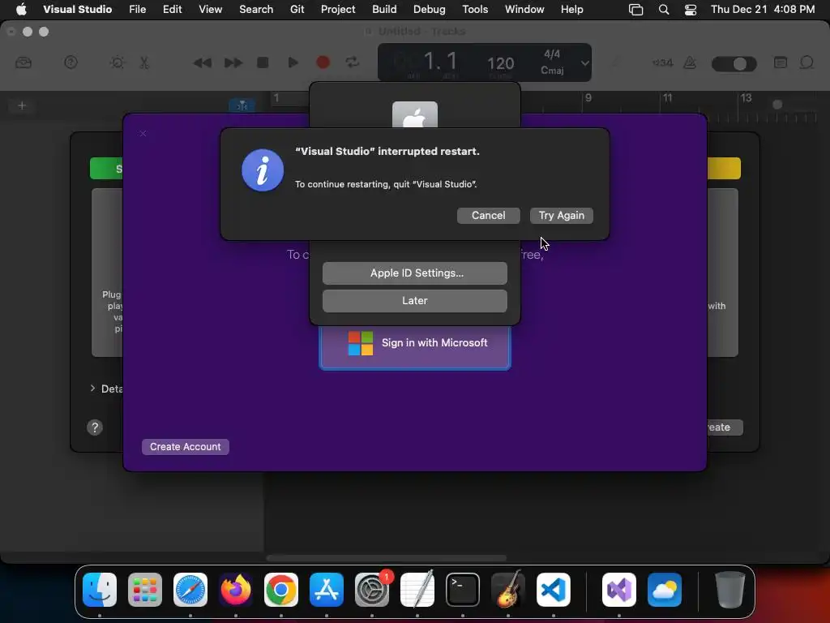Screen dimensions: 830x623
Task: Open TextEdit from the Dock
Action: pos(417,590)
